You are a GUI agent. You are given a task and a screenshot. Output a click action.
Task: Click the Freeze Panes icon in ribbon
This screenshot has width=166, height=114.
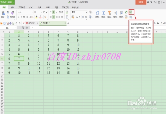coord(131,12)
